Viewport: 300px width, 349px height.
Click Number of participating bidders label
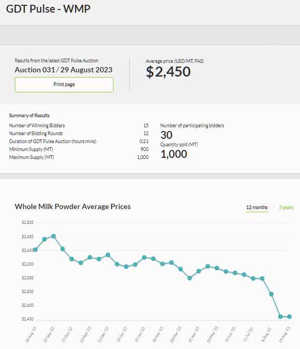tap(192, 126)
